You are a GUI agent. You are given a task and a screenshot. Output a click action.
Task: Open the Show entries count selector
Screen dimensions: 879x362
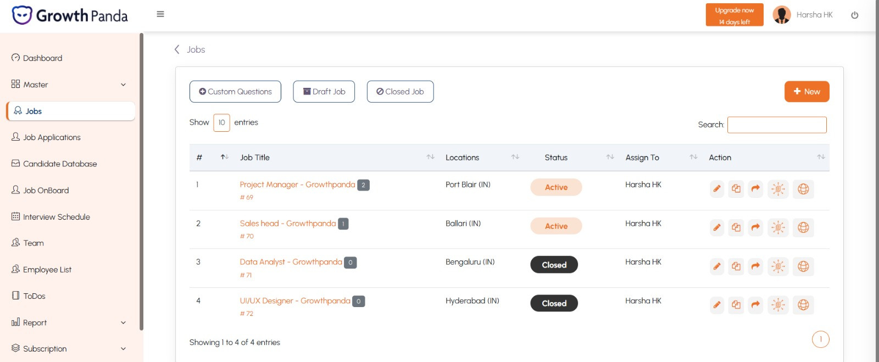click(x=221, y=122)
